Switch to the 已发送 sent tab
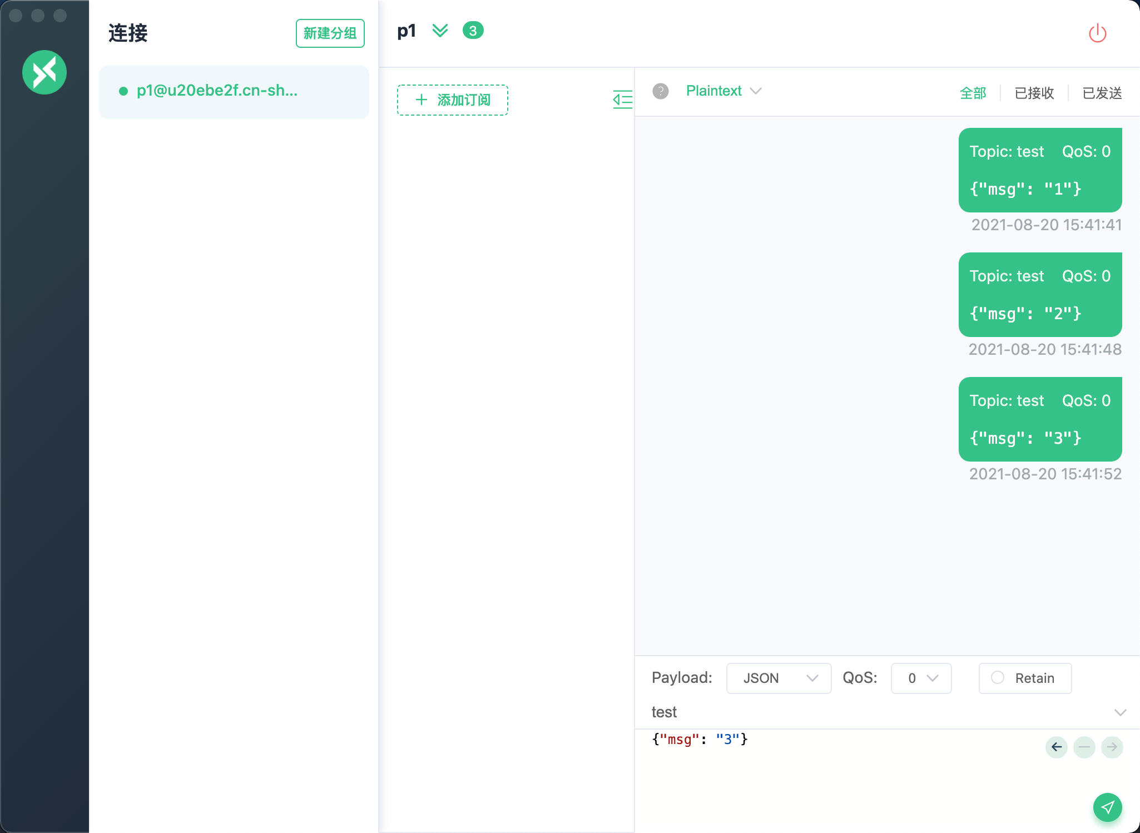 [1102, 93]
